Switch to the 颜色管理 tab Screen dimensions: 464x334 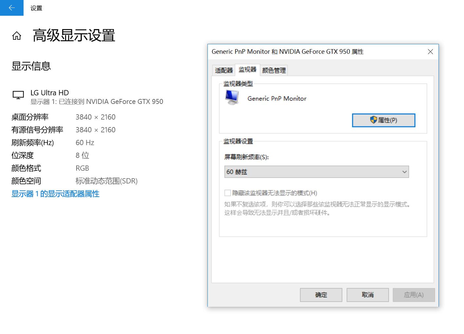pyautogui.click(x=274, y=69)
